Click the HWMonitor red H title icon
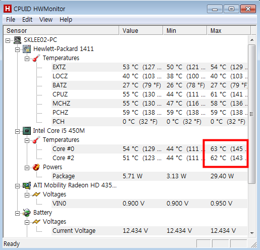The width and height of the screenshot is (260, 250). pos(8,9)
